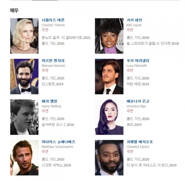Open film 잃어버린 도시 Z, 2016
This screenshot has height=182, width=186.
click(58, 125)
